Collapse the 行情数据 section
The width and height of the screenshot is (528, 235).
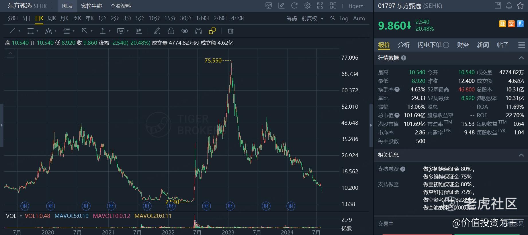pyautogui.click(x=521, y=58)
